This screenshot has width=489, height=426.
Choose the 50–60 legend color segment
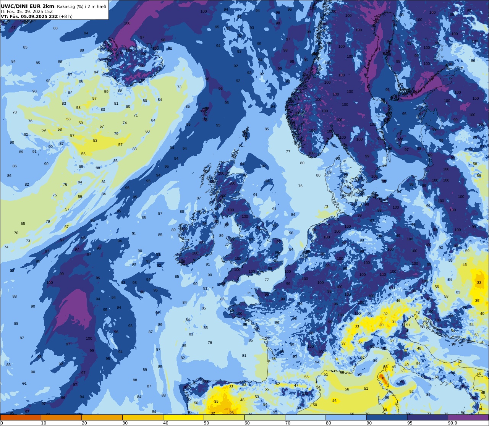(x=224, y=417)
